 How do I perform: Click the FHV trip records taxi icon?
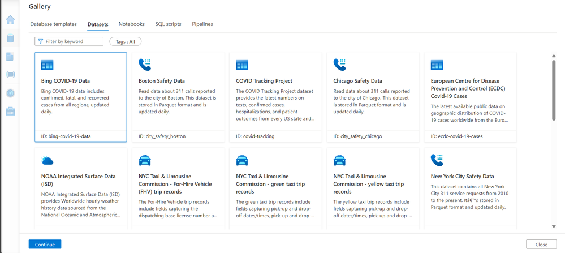click(x=145, y=160)
